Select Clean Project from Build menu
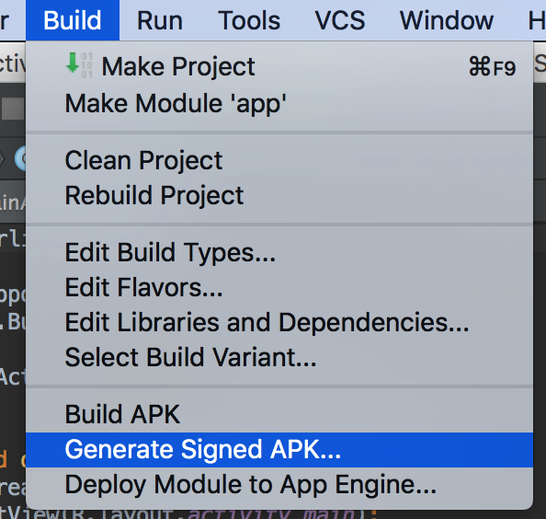 279,160
